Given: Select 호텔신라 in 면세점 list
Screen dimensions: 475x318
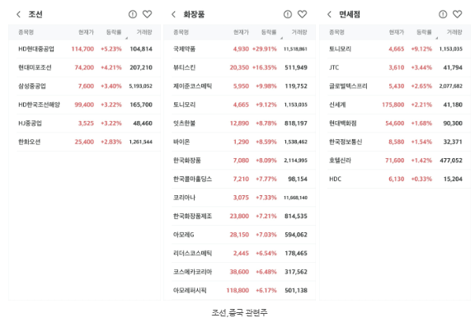Looking at the screenshot, I should 396,161.
